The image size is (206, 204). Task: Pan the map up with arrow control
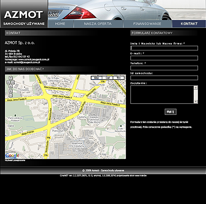[10, 78]
